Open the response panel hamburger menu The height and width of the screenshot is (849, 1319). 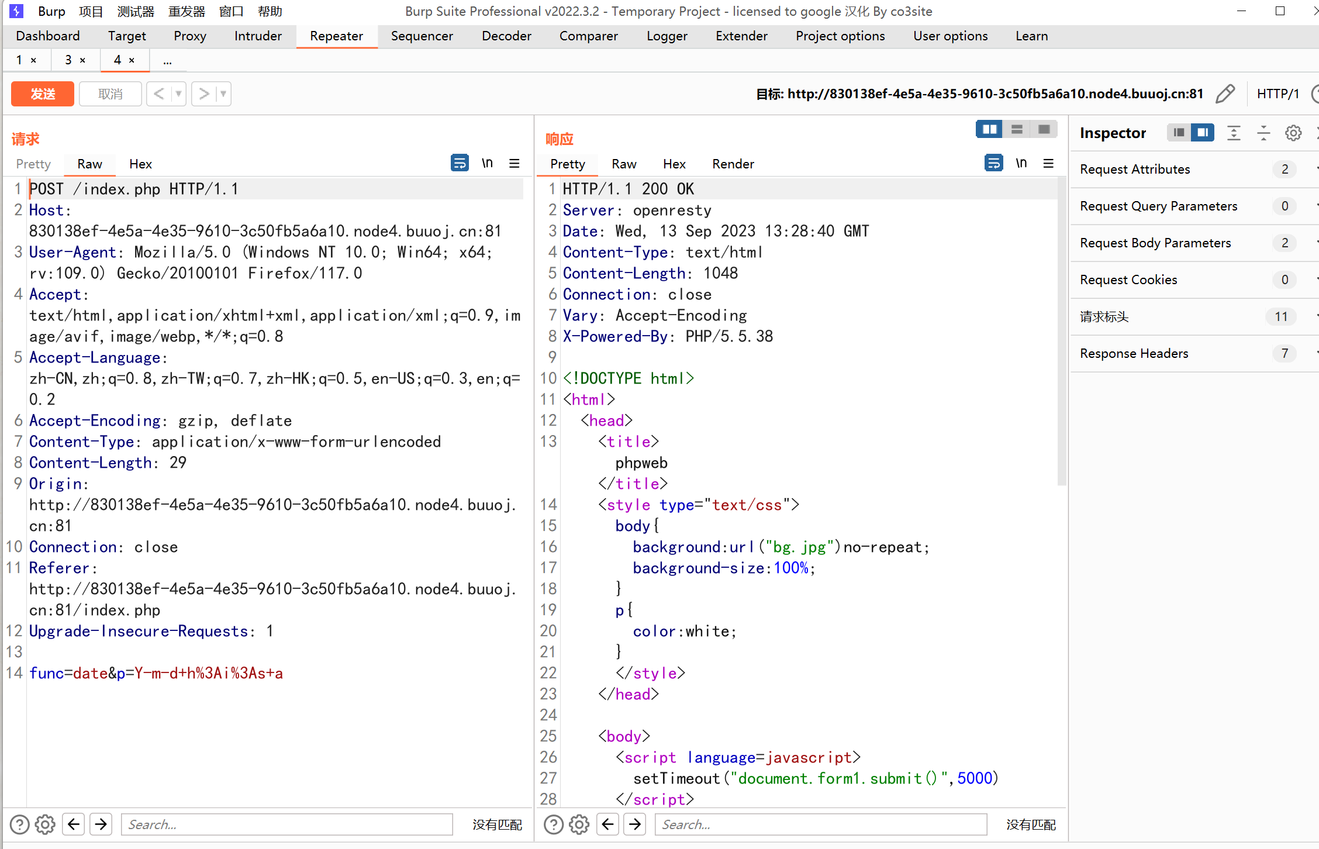click(x=1049, y=163)
